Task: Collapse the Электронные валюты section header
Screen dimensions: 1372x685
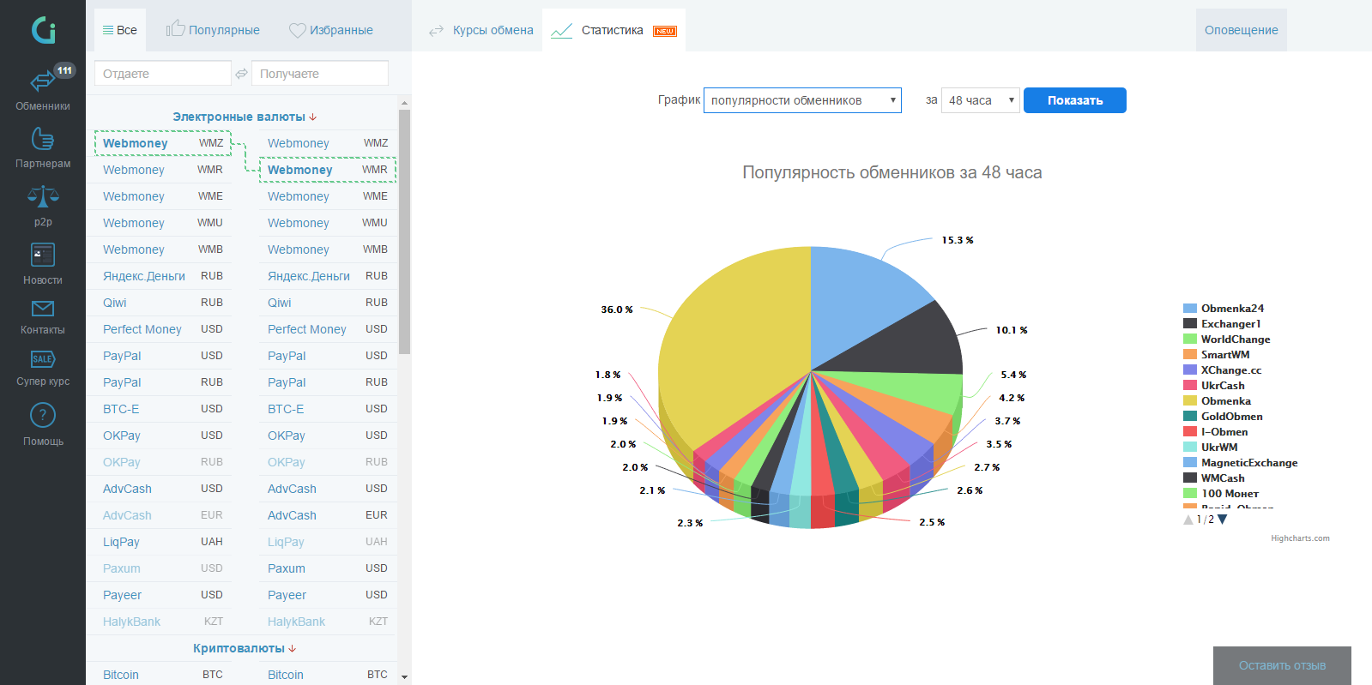Action: 245,117
